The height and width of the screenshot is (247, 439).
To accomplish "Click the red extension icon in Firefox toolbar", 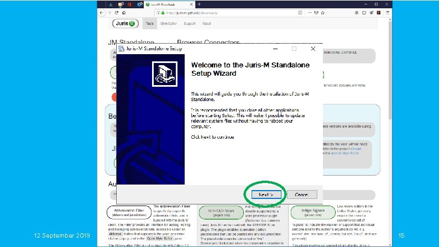I will coord(379,13).
